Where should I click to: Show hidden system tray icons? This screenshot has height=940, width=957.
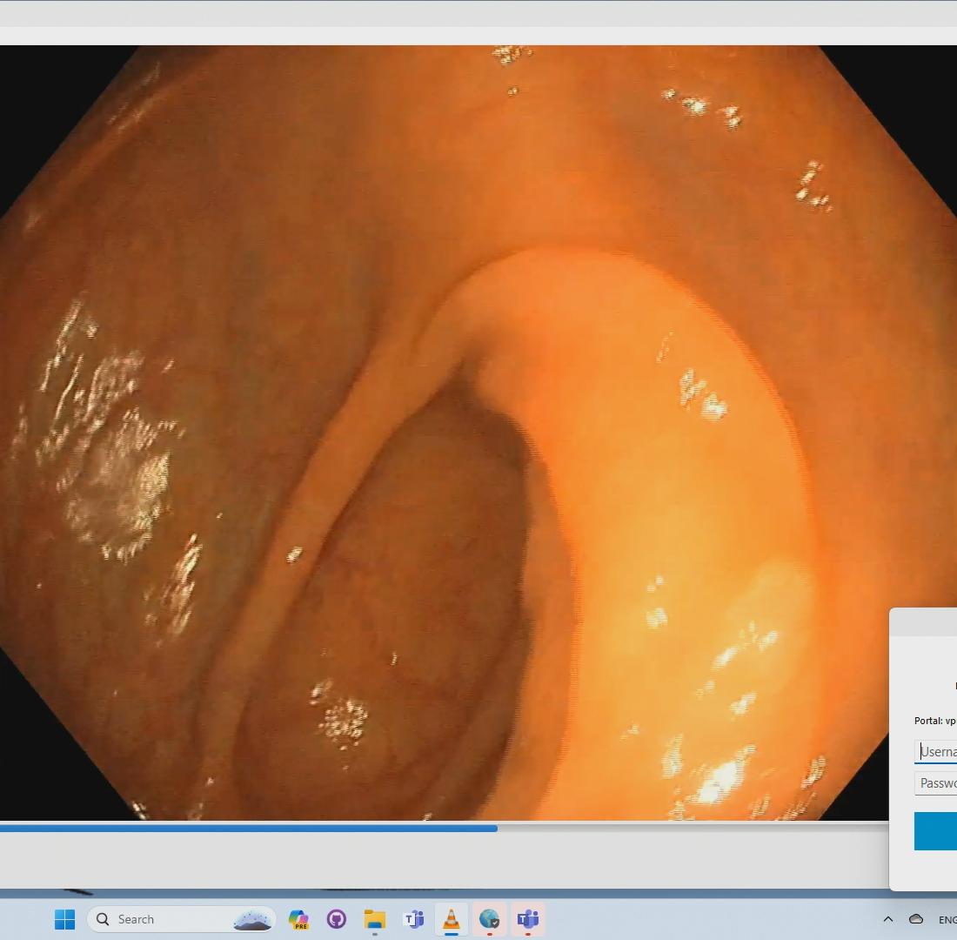click(888, 919)
